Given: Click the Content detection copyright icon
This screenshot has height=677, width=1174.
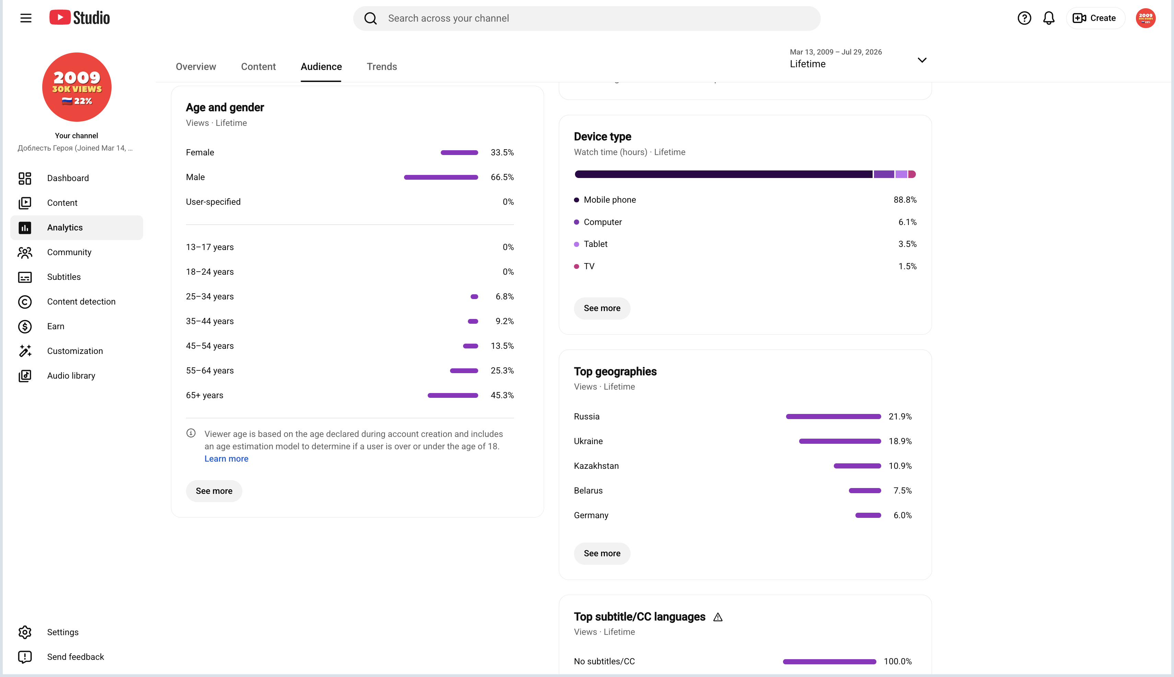Looking at the screenshot, I should click(25, 302).
